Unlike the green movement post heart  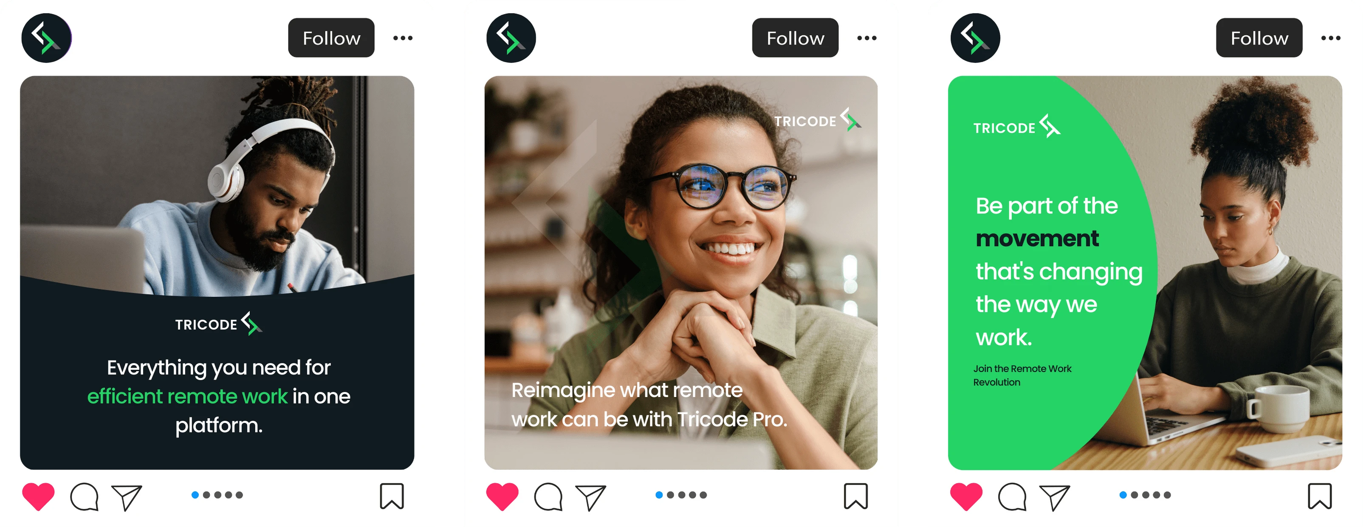click(x=966, y=496)
